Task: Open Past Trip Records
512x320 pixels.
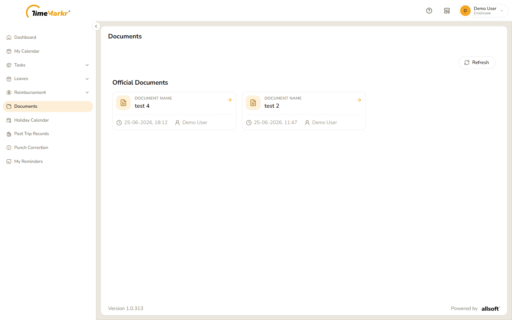Action: [x=48, y=134]
